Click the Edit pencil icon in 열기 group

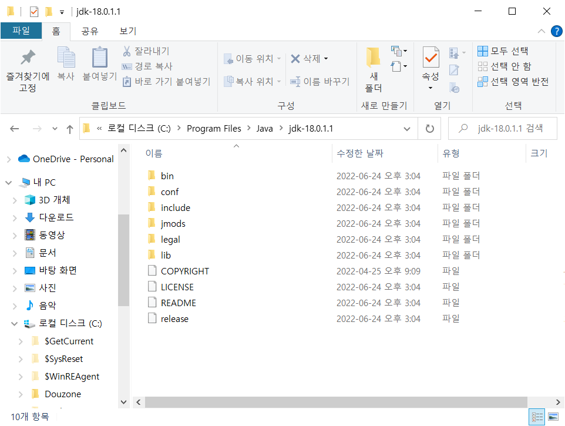point(454,70)
